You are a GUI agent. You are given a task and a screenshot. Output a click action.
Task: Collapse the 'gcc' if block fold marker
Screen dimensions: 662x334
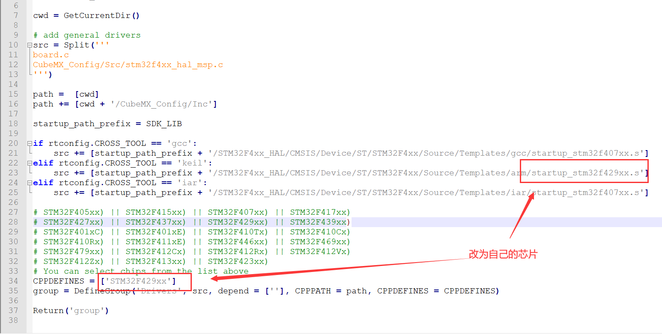29,143
